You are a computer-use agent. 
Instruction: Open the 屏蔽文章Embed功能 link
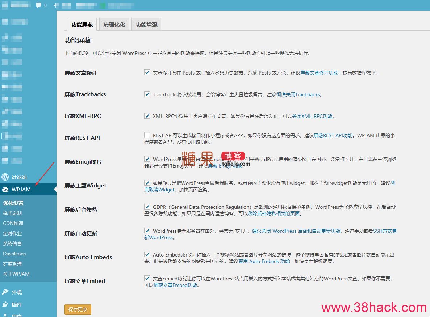click(175, 285)
